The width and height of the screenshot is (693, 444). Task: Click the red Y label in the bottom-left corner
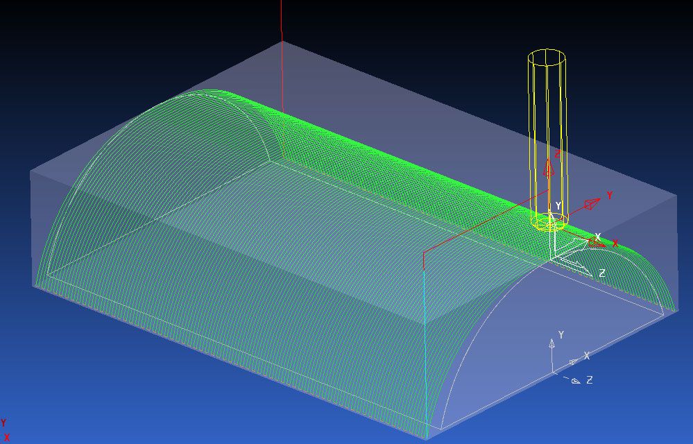click(3, 422)
